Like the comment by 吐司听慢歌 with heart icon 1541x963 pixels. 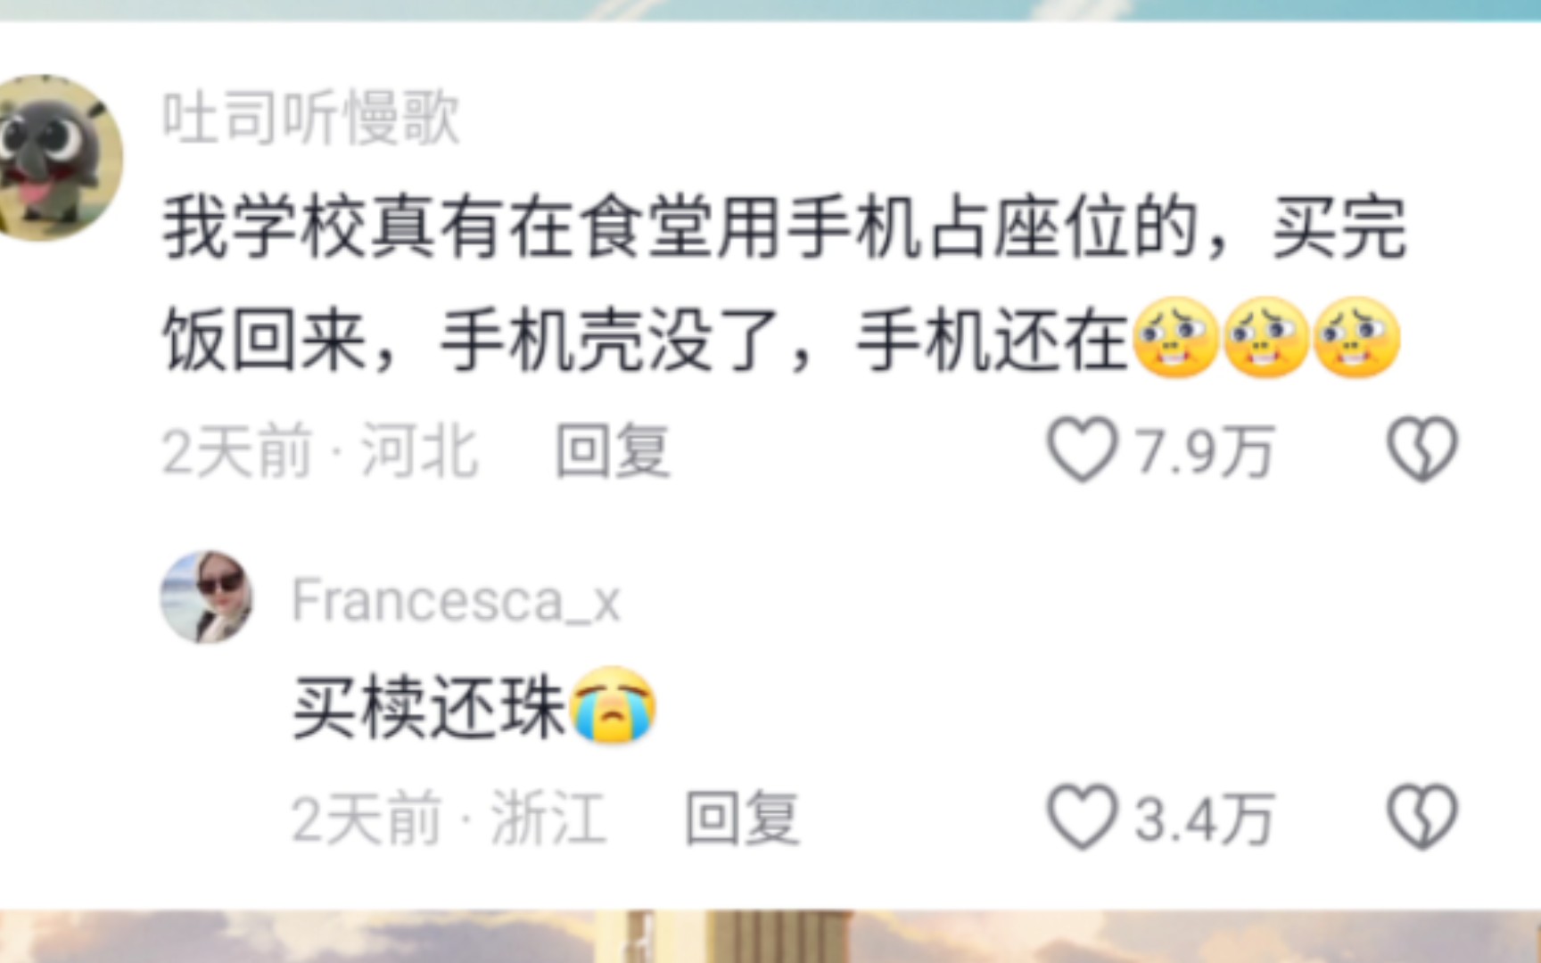(x=1082, y=449)
